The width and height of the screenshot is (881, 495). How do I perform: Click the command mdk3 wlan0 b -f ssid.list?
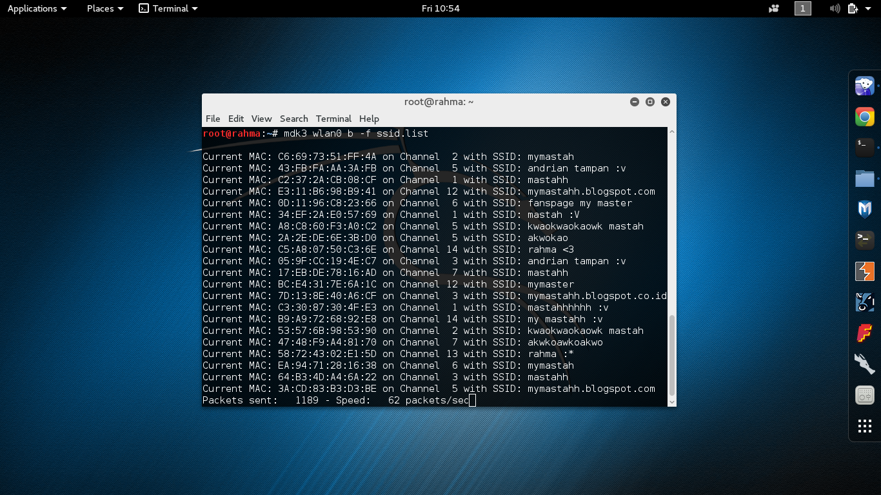click(x=356, y=133)
